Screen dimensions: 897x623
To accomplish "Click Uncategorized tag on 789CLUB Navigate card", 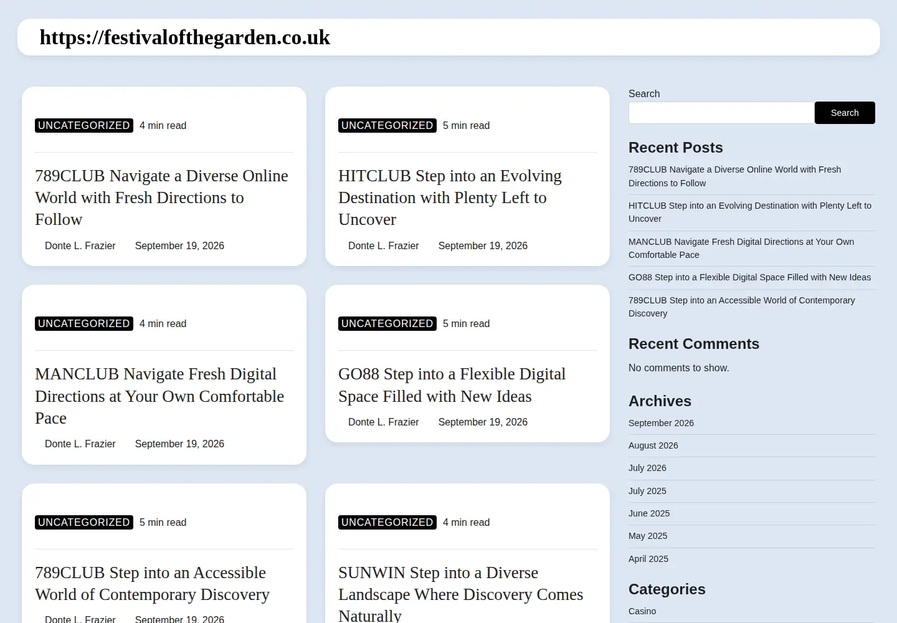I will pos(84,125).
